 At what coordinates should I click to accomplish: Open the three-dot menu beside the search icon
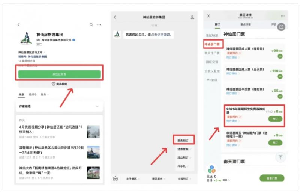[99, 25]
